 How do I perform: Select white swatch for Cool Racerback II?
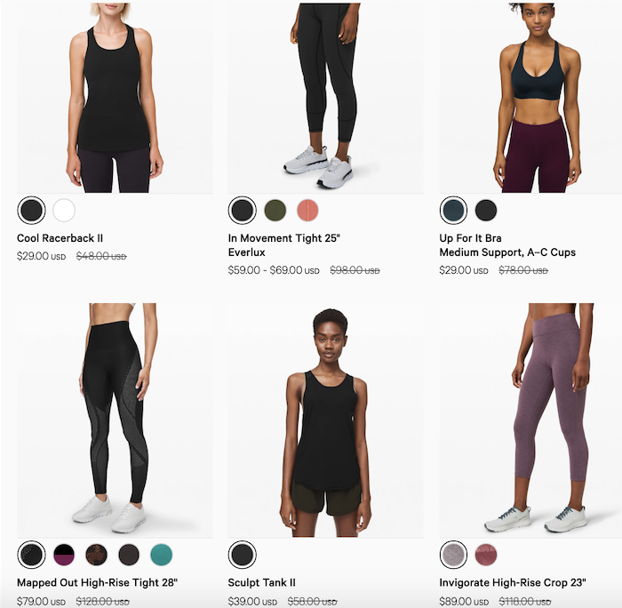point(64,211)
